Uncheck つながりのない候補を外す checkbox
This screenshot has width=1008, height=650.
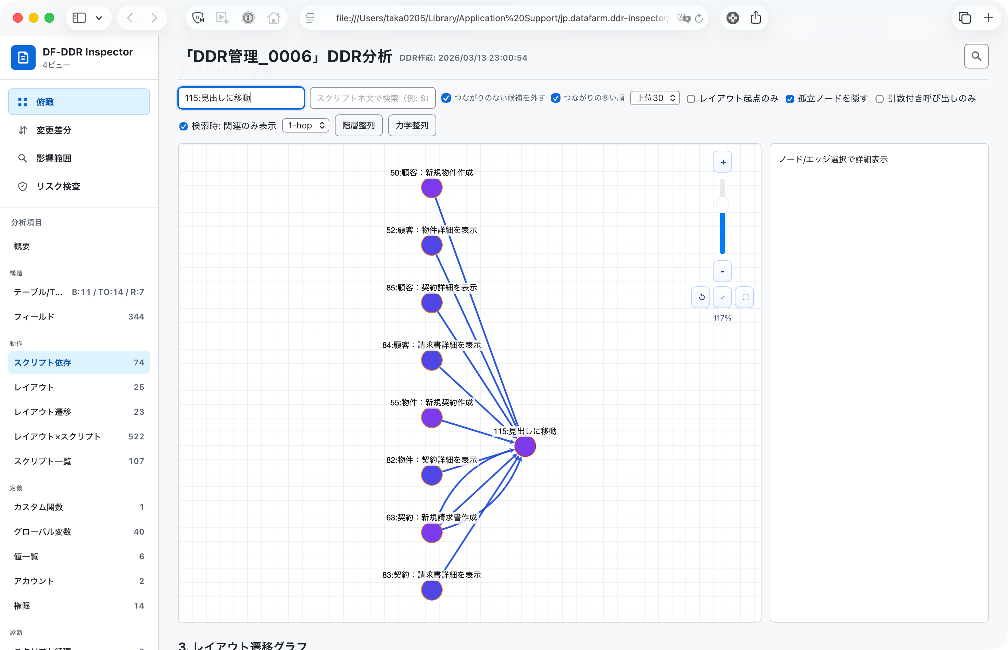coord(446,98)
